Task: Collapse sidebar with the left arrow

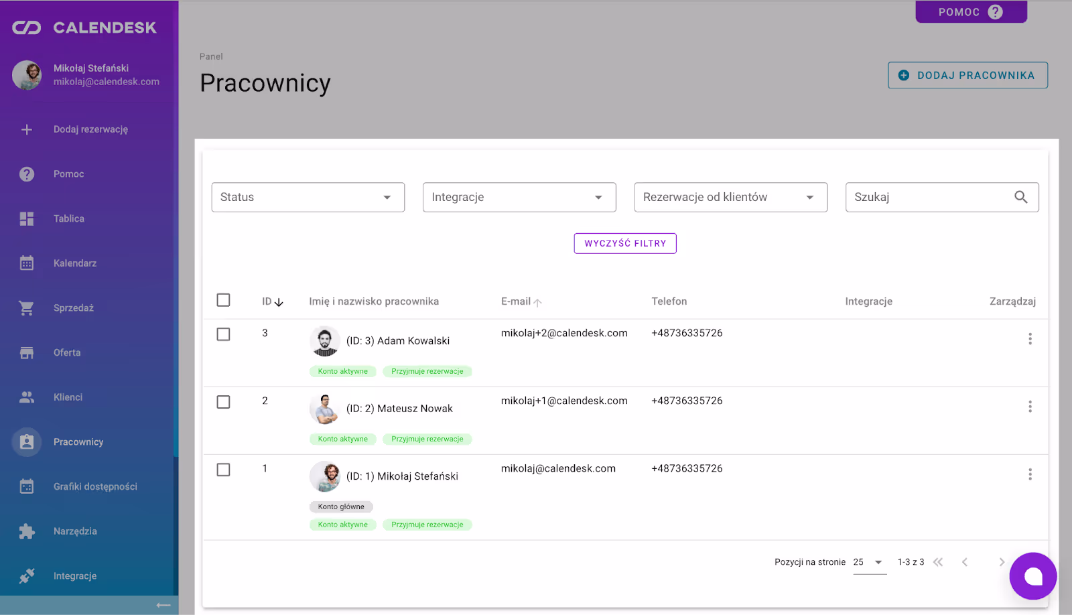Action: (x=163, y=605)
